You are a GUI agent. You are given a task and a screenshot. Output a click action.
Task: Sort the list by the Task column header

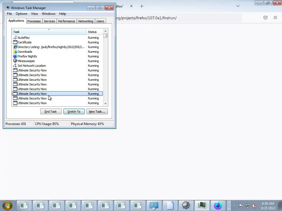coord(49,32)
